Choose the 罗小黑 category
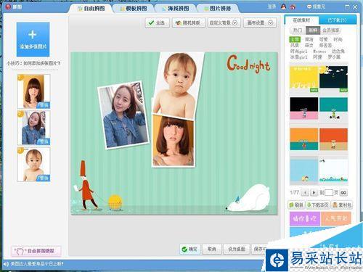363x272 pixels. (x=334, y=57)
